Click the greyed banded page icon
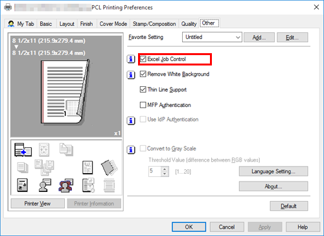This screenshot has width=324, height=236. tap(110, 185)
